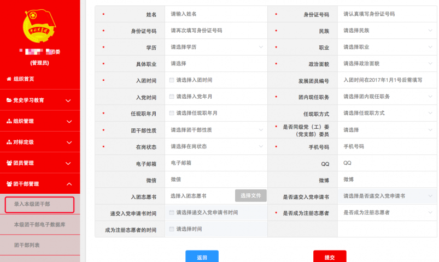Viewport: 439px width, 262px height.
Task: Open the 学历 selection dropdown
Action: tap(216, 47)
